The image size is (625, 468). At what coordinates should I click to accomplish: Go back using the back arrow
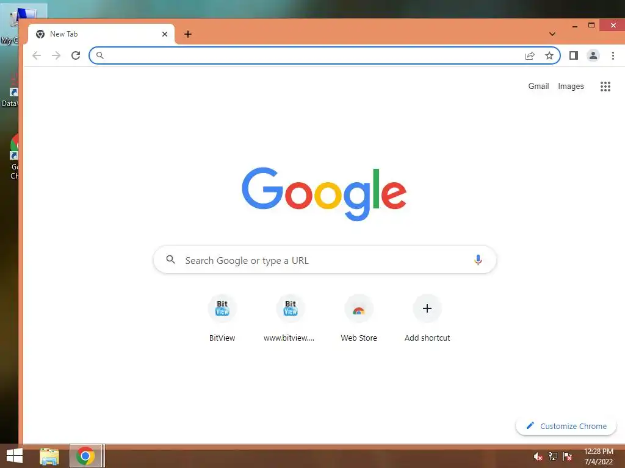tap(37, 55)
